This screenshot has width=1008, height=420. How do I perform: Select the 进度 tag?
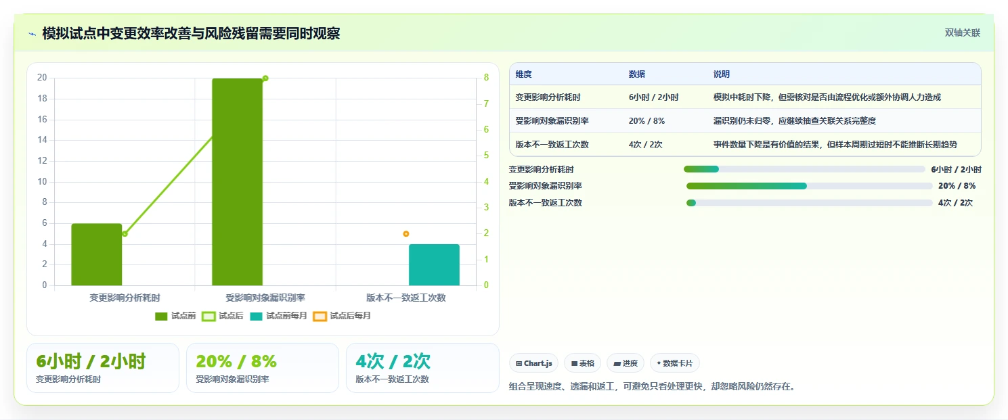[x=626, y=363]
